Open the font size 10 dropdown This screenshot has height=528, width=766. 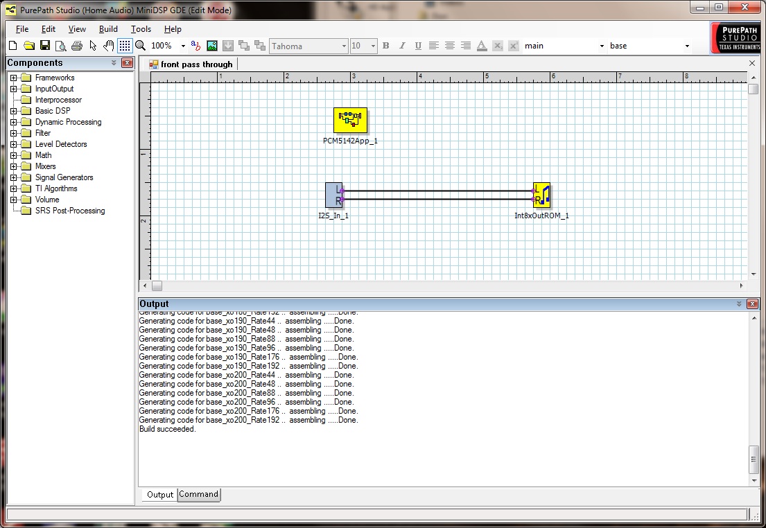(x=373, y=46)
